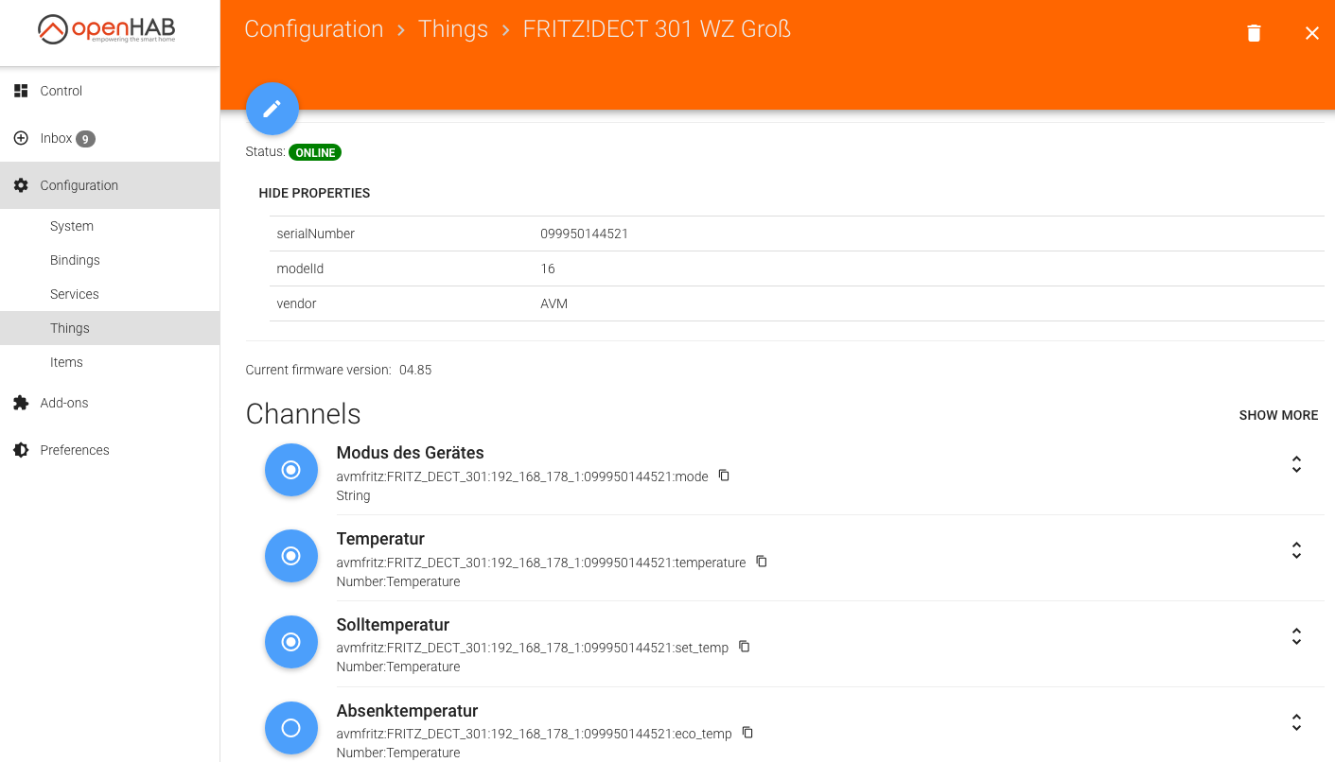Screen dimensions: 1335x762
Task: Open the Add-ons section
Action: click(63, 403)
